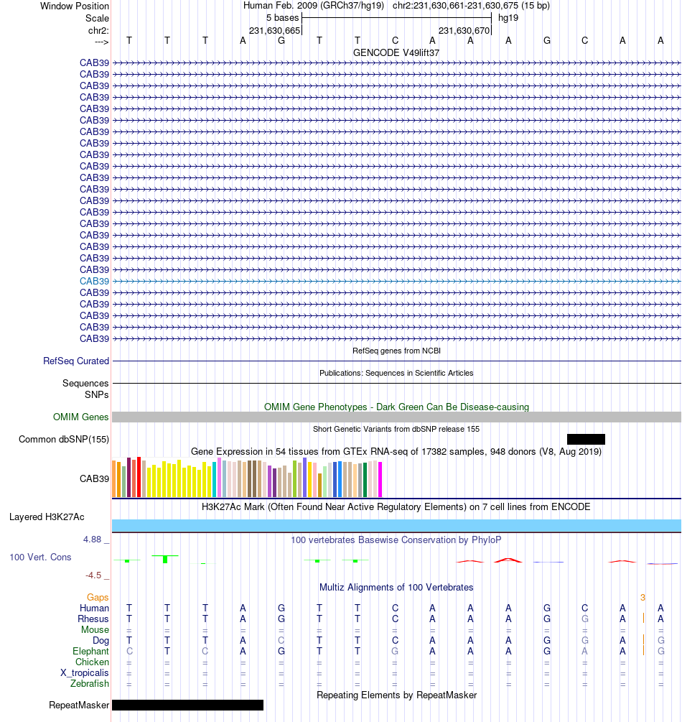The image size is (682, 722).
Task: Select the Elephant species label
Action: coord(90,651)
